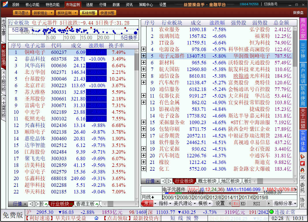Expand the 证券期货 sector row
This screenshot has height=222, width=308.
[144, 135]
